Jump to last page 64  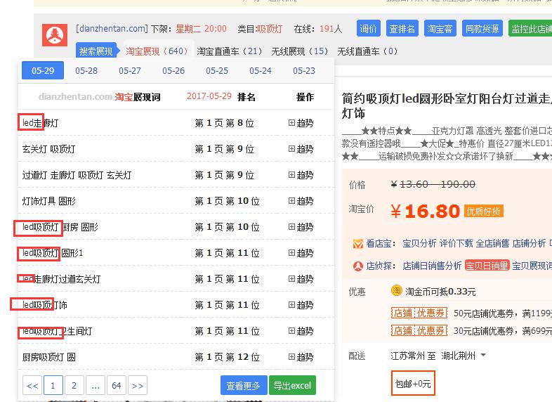(x=117, y=386)
